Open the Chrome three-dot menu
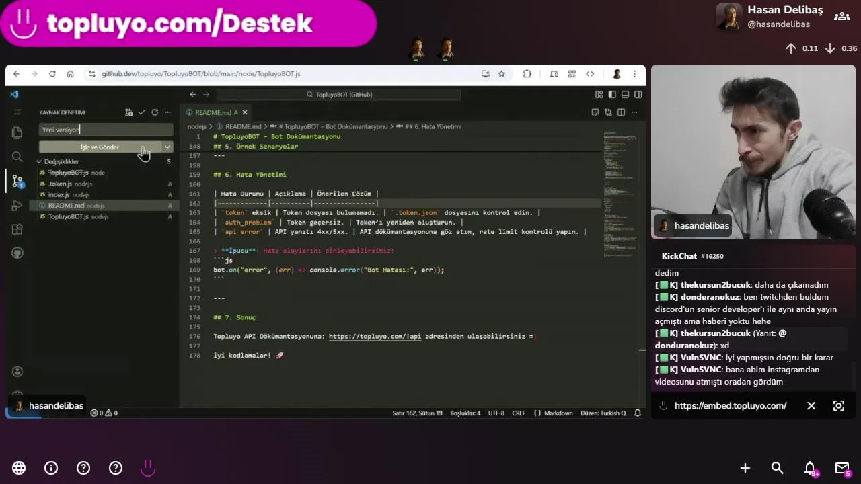The image size is (861, 484). pyautogui.click(x=634, y=74)
